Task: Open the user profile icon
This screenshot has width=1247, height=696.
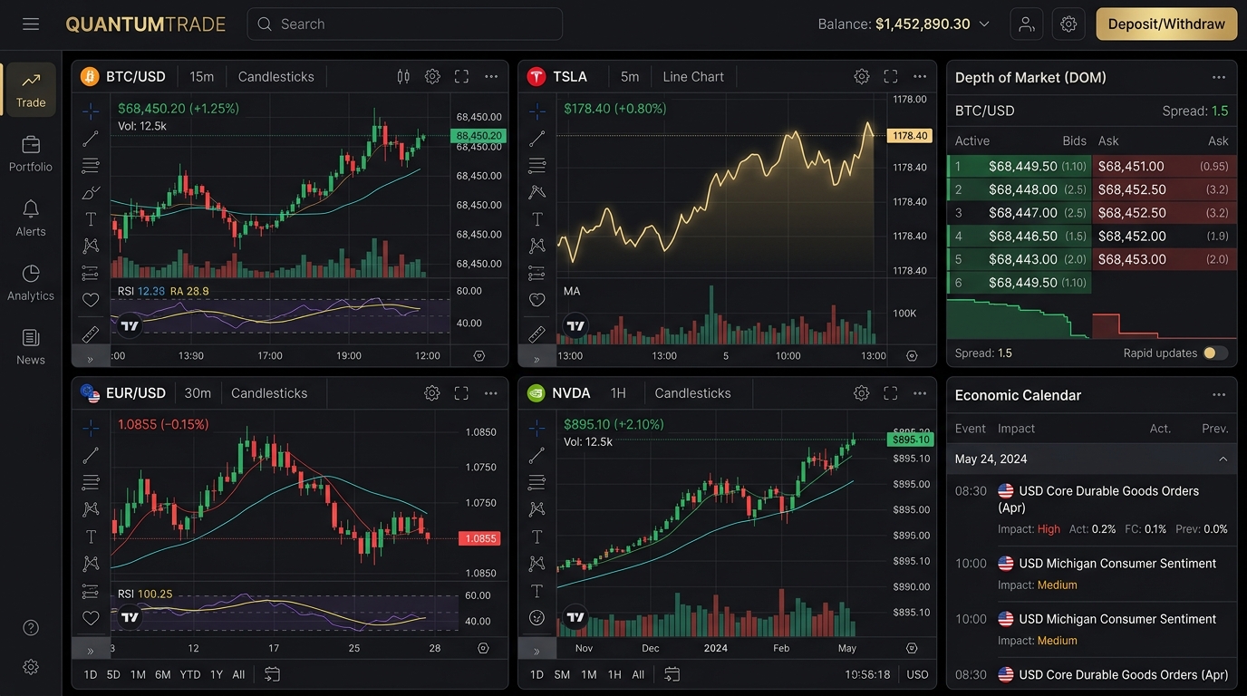Action: click(x=1027, y=24)
